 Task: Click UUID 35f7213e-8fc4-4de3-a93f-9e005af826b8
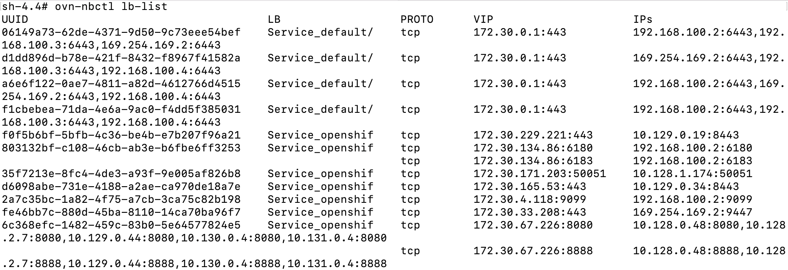[121, 174]
